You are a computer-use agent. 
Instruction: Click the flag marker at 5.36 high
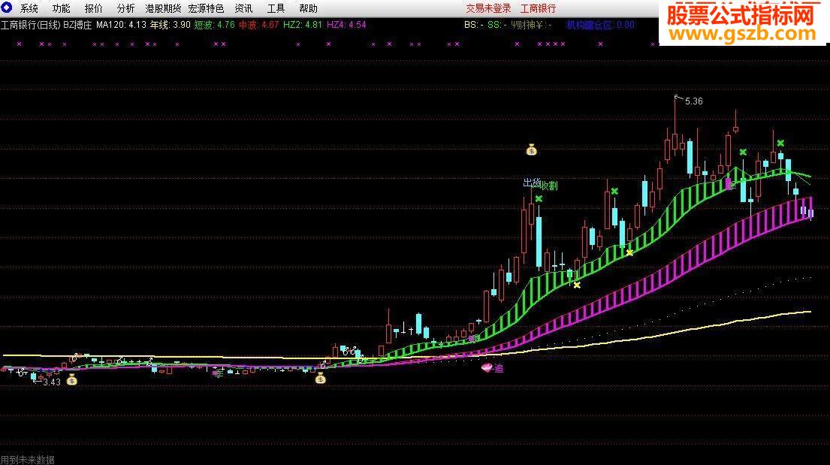678,98
